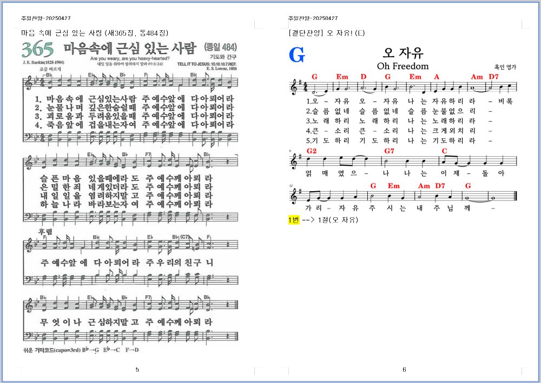The image size is (541, 383).
Task: Click the hymn title '마음속에 근심 있는 사람'
Action: point(130,48)
